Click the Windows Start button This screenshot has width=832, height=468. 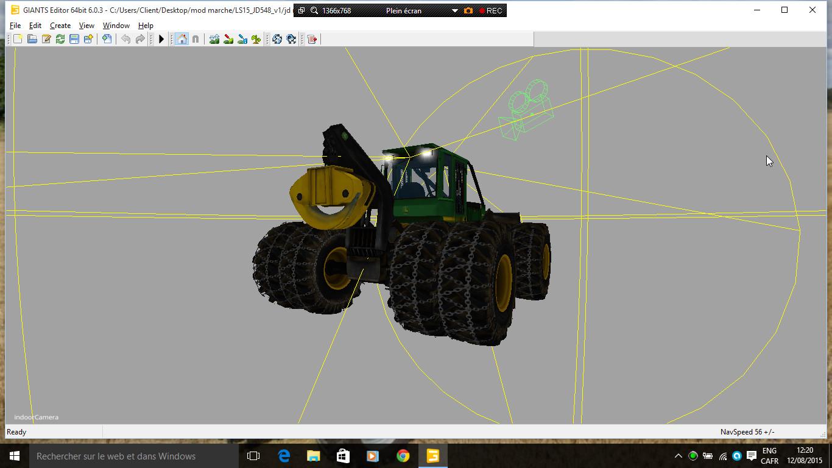coord(15,456)
